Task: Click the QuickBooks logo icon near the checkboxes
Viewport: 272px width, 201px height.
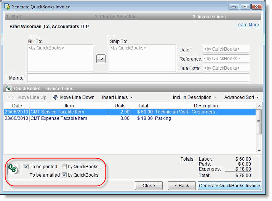Action: click(x=13, y=169)
